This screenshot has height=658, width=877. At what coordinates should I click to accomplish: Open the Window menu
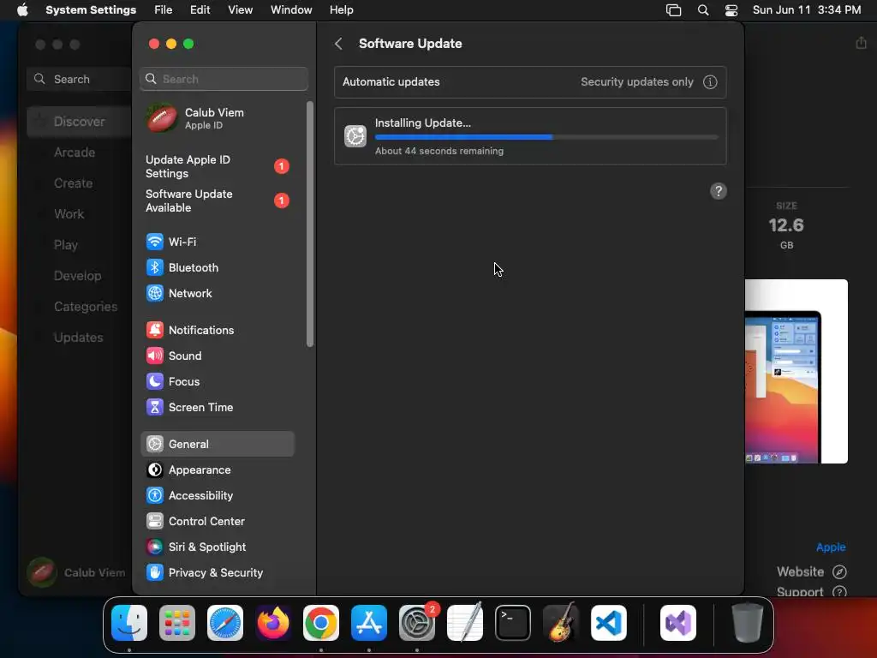[x=291, y=10]
